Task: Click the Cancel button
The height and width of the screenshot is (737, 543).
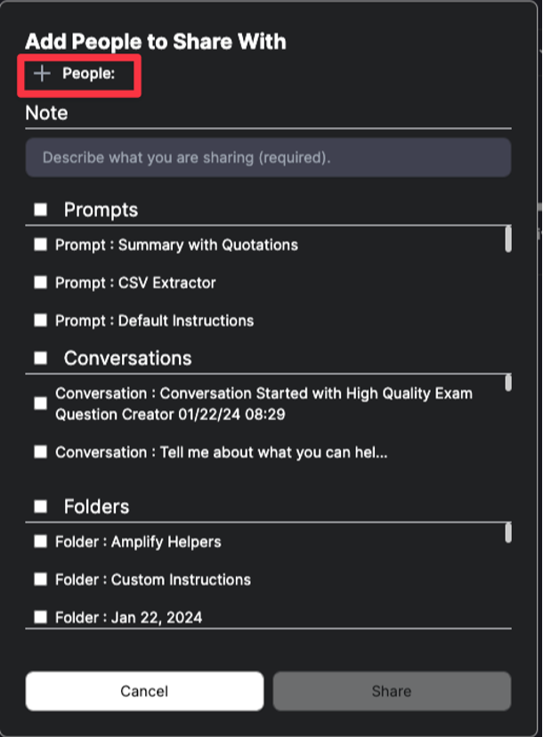Action: 143,691
